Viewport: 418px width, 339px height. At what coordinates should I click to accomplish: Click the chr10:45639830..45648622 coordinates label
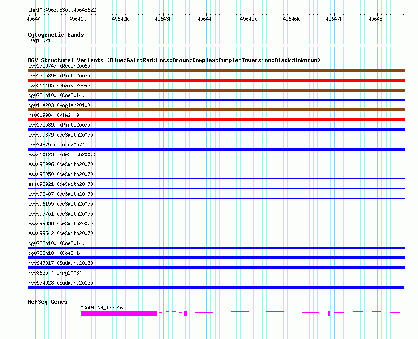coord(62,10)
